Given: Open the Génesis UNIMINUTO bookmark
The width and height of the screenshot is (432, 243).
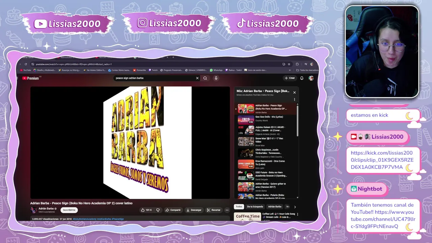Looking at the screenshot, I should point(196,70).
